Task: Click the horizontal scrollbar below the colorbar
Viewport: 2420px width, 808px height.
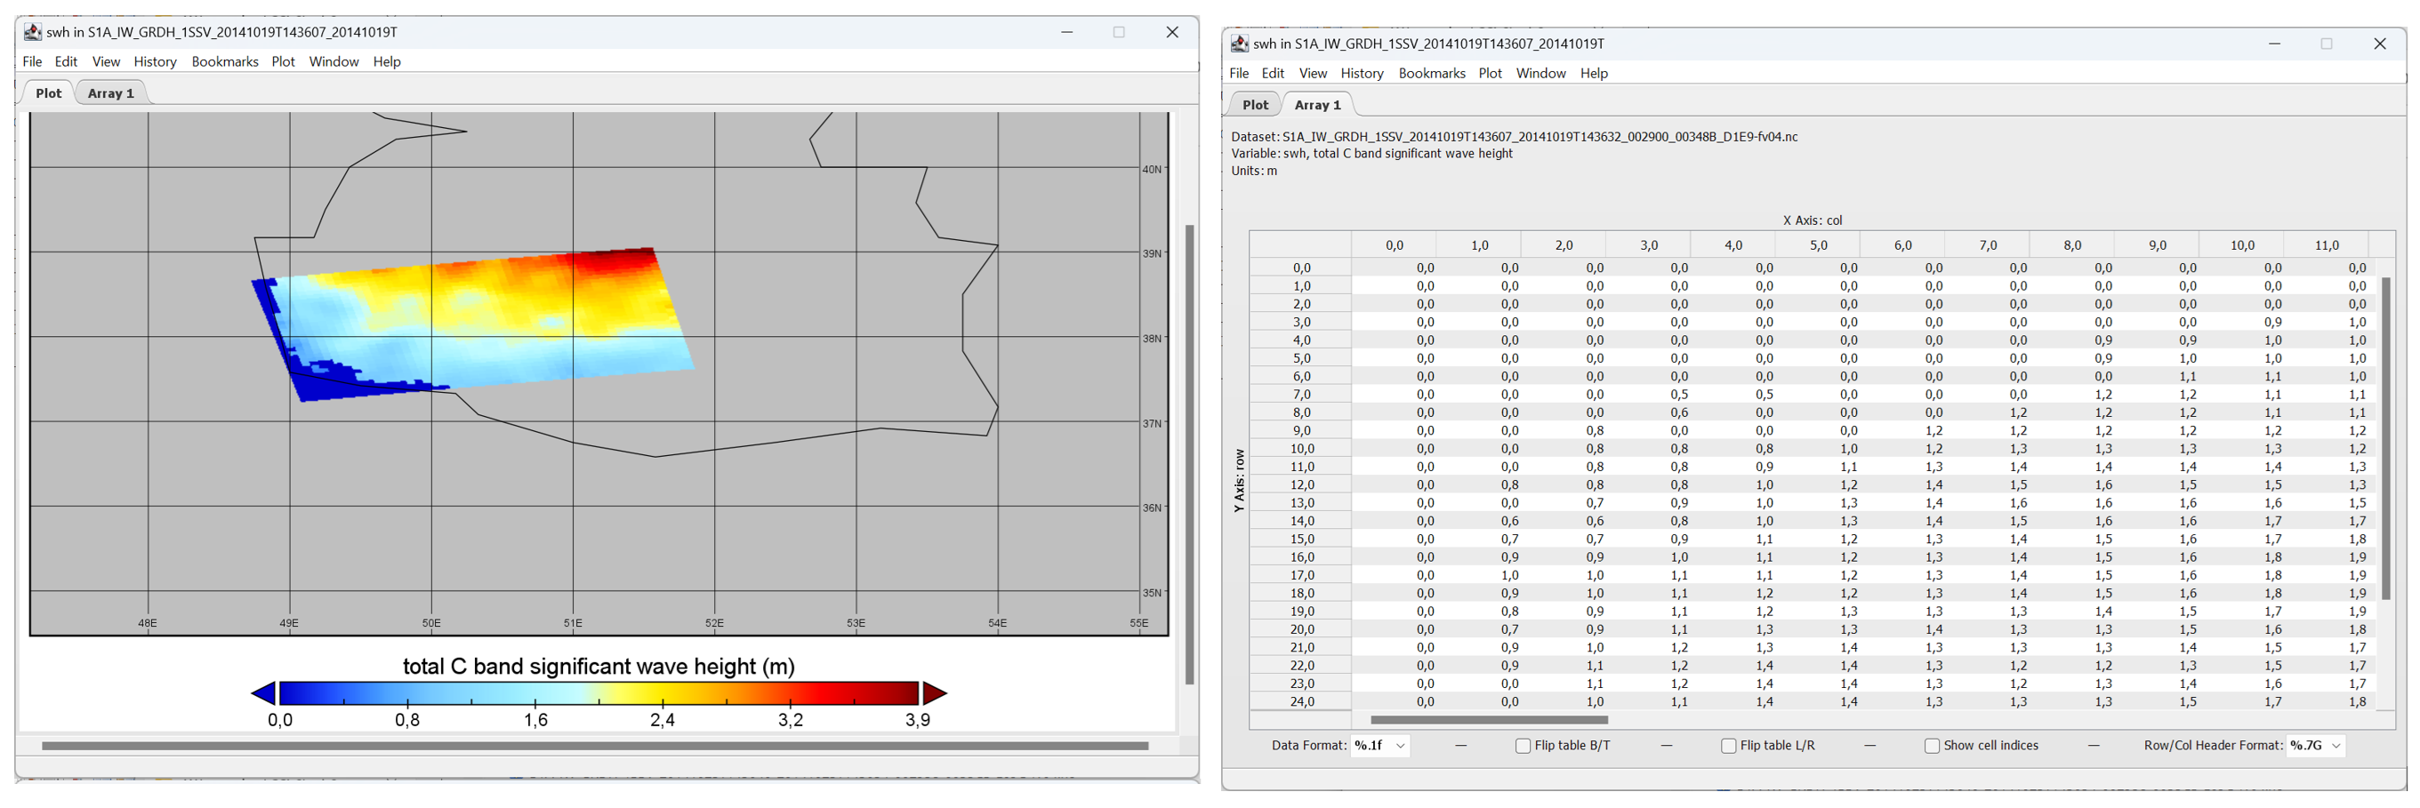Action: tap(595, 746)
